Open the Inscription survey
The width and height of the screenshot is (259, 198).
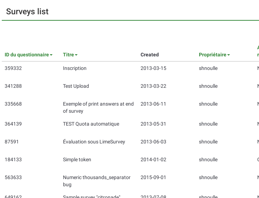pos(75,68)
